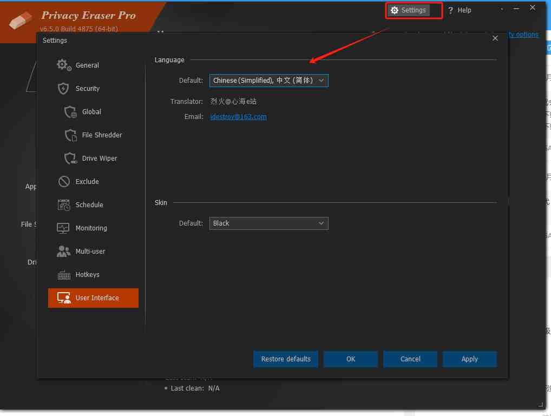Open the General settings section

pyautogui.click(x=87, y=65)
